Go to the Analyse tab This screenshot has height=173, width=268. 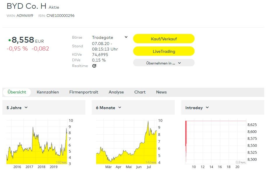tap(116, 92)
